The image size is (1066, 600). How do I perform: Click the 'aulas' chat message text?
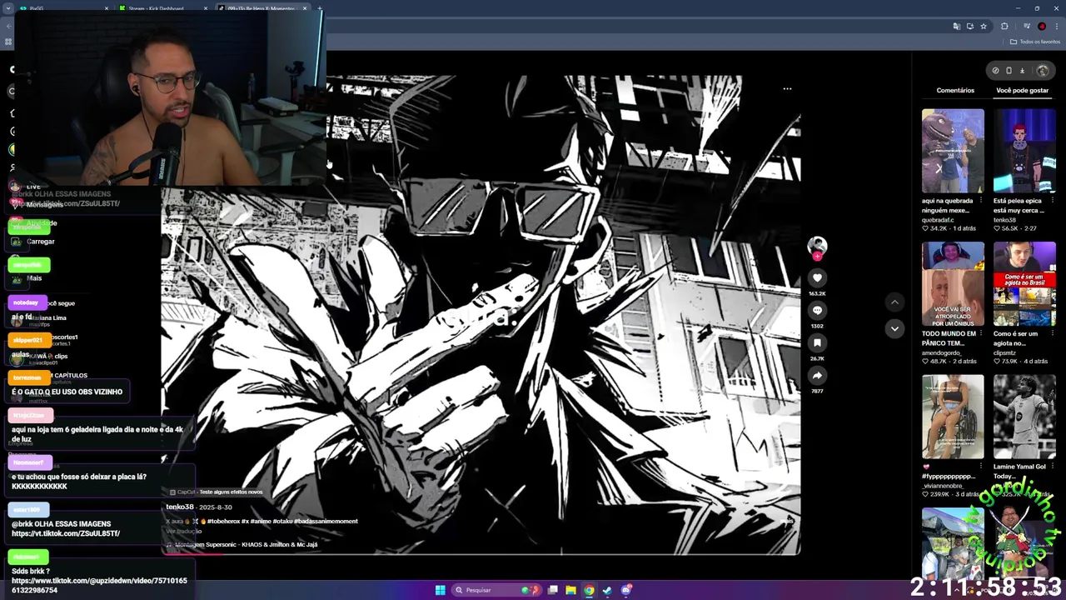[21, 354]
